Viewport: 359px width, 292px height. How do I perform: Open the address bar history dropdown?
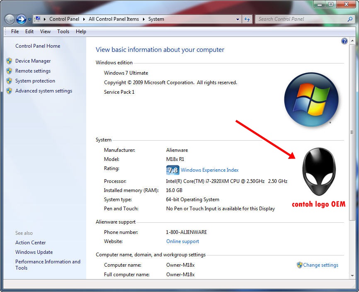[x=238, y=19]
